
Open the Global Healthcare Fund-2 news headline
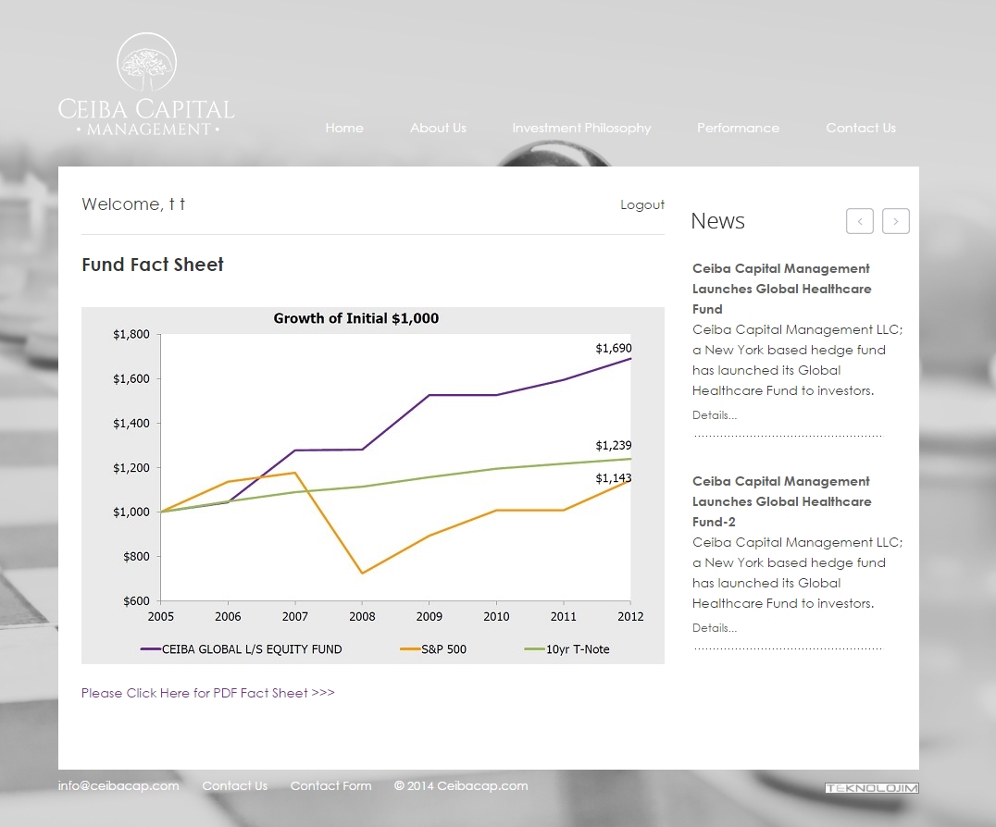point(781,501)
